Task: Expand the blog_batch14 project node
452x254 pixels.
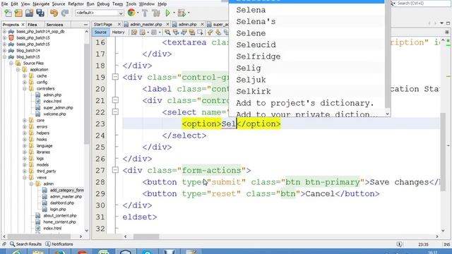Action: [x=5, y=50]
